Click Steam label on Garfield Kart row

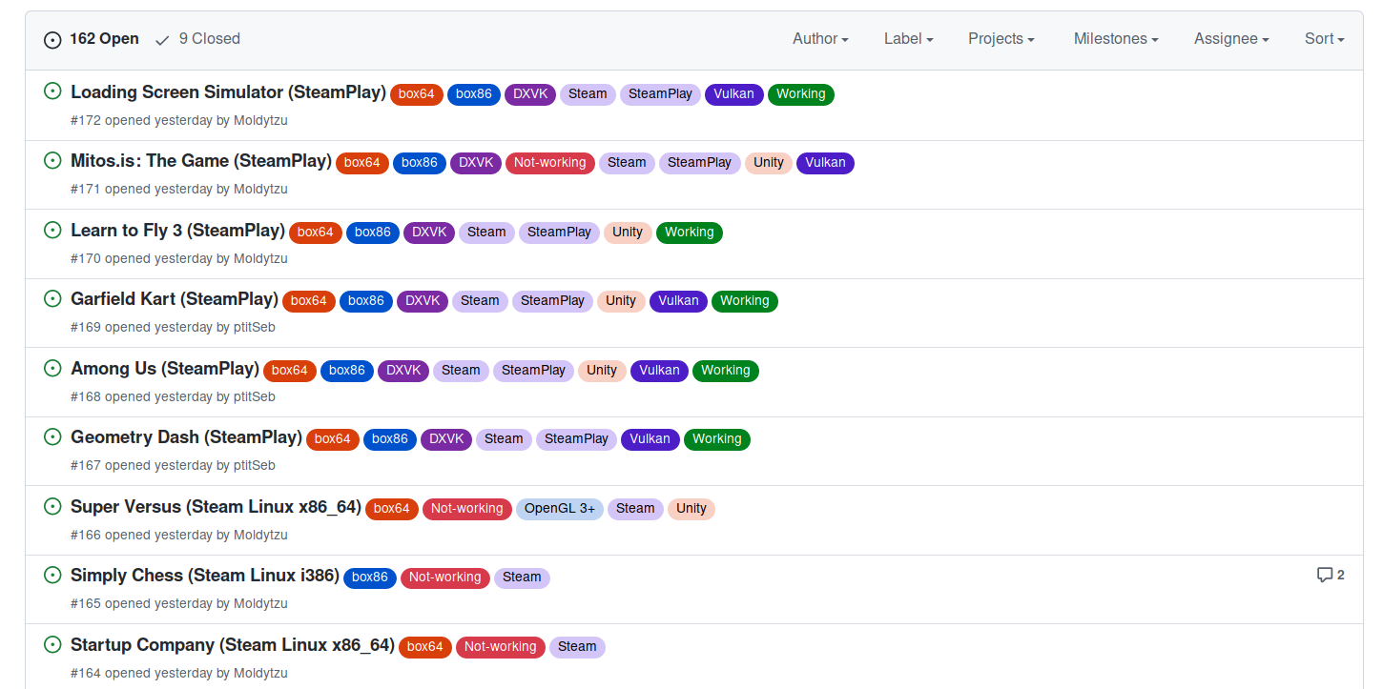coord(480,301)
